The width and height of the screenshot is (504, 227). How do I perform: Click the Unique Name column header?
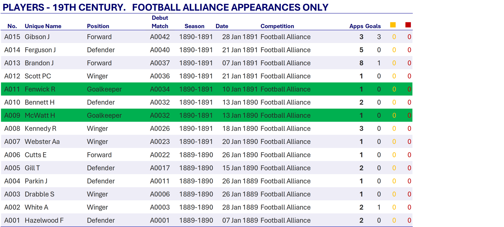pos(43,26)
